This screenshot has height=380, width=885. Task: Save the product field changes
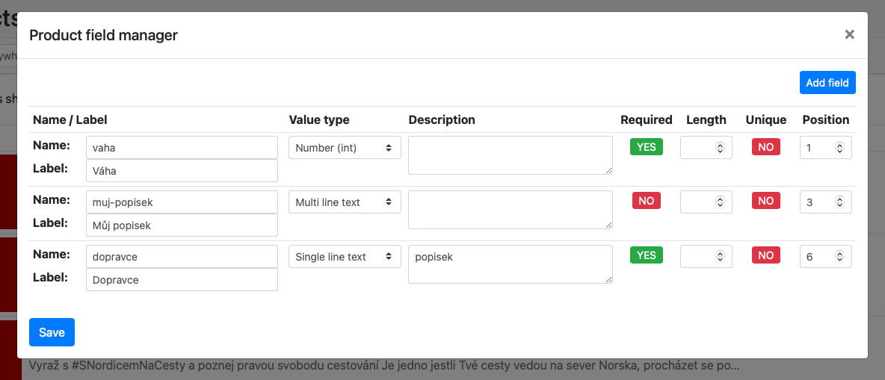52,332
